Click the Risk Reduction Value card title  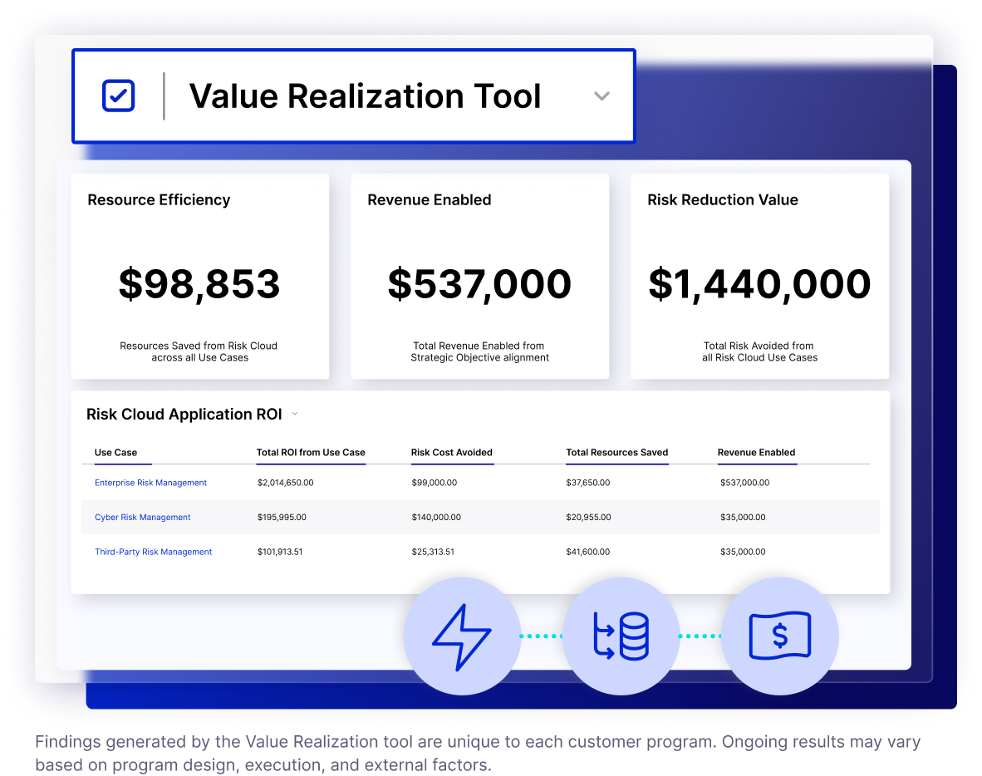[x=723, y=199]
